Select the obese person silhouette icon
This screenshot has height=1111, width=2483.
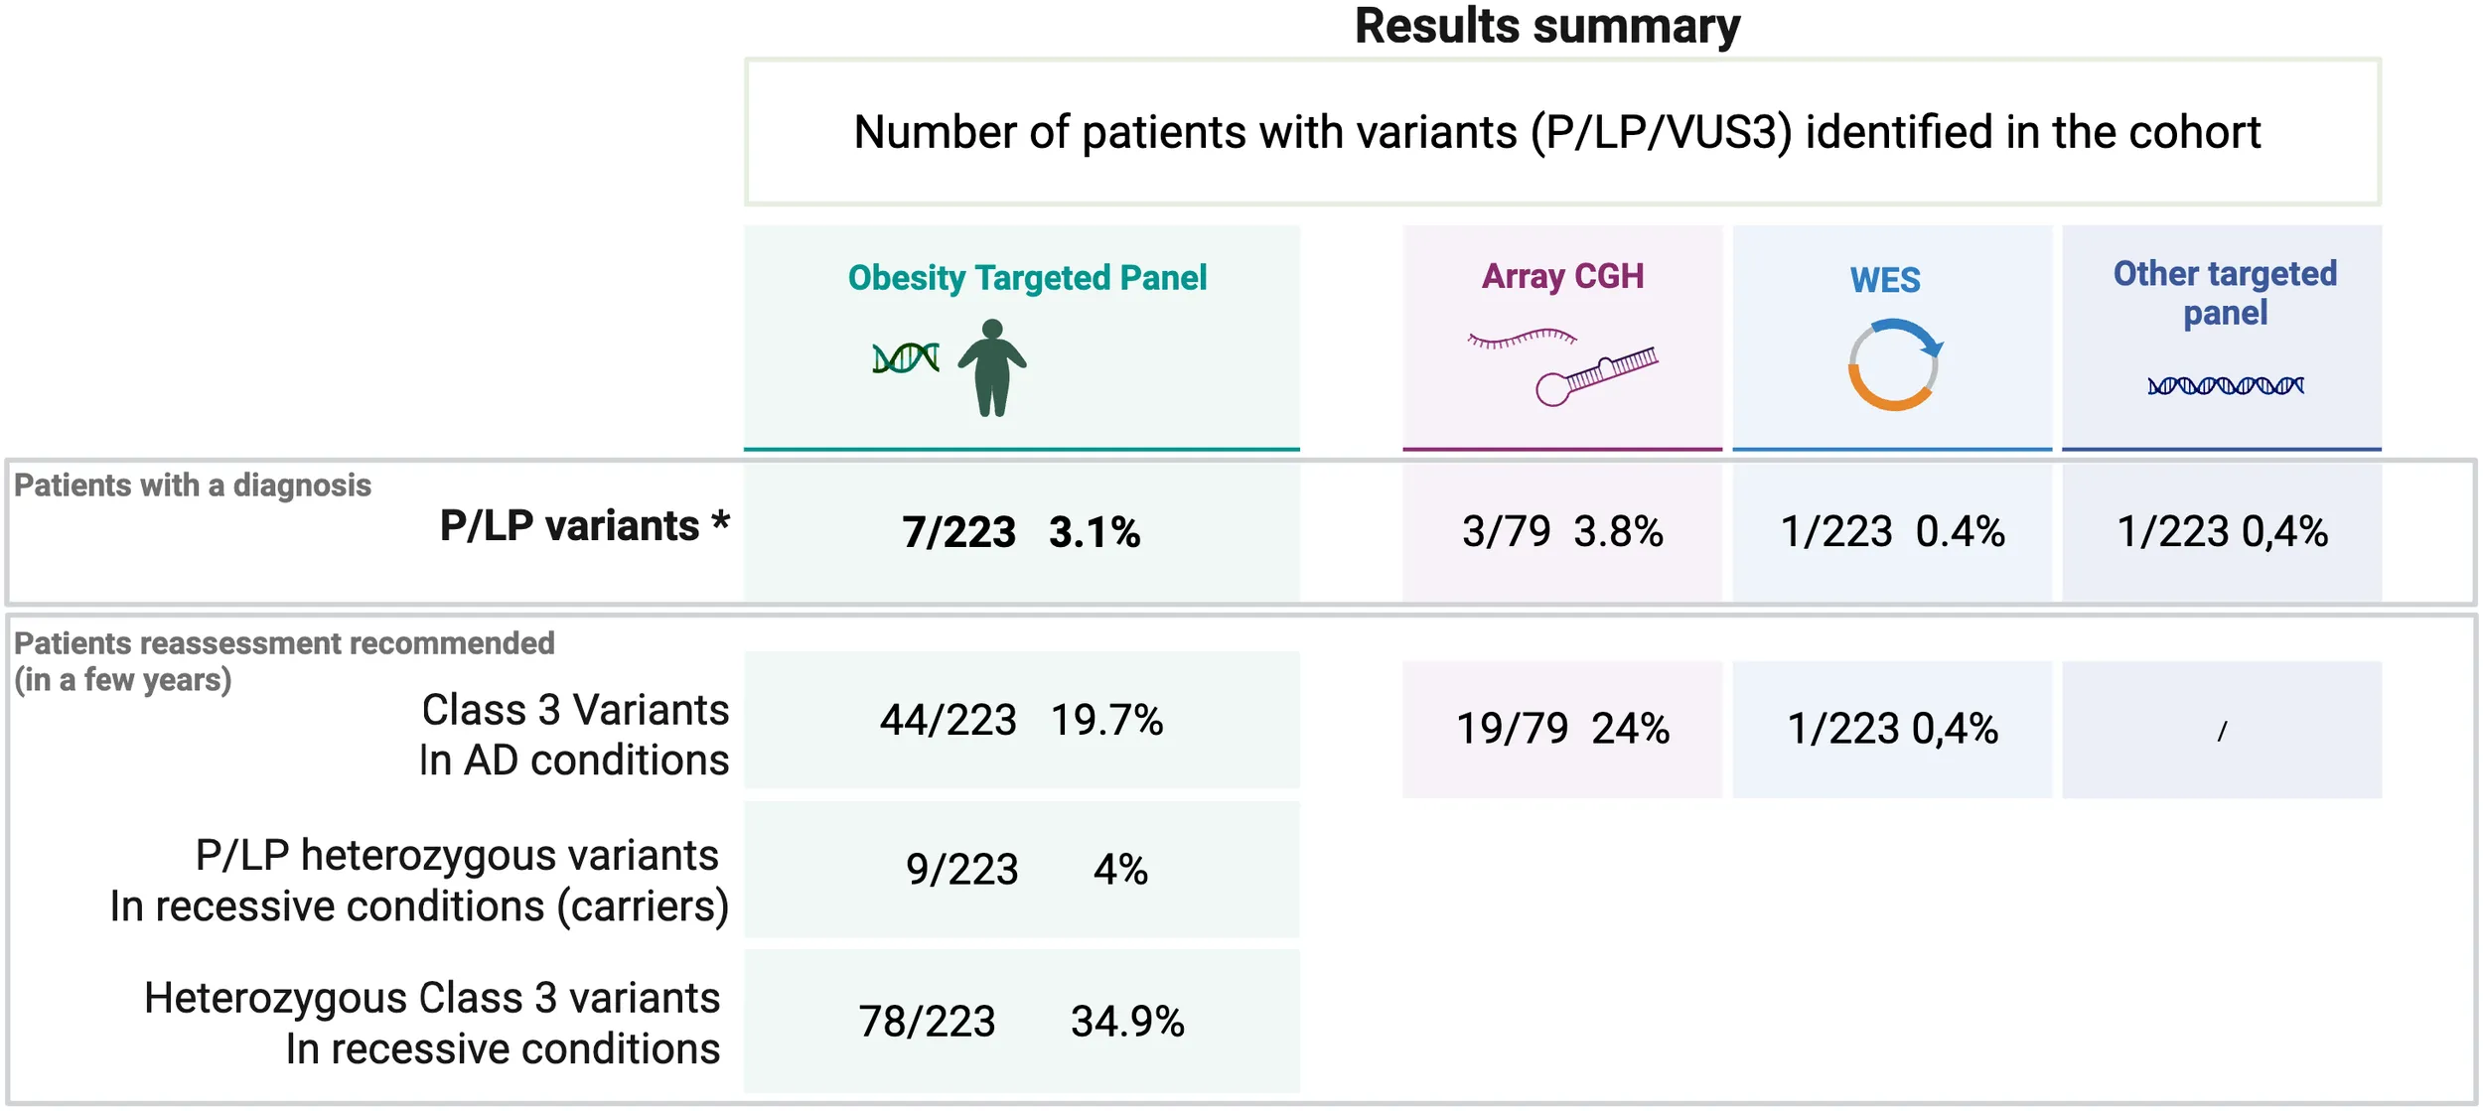[x=992, y=367]
